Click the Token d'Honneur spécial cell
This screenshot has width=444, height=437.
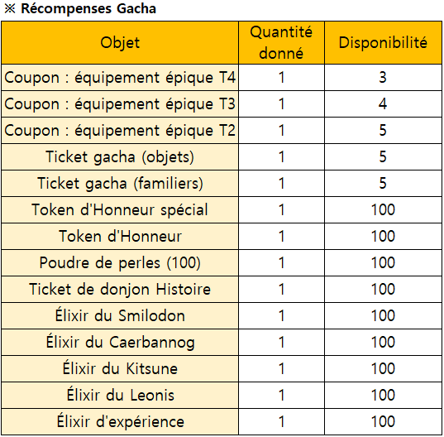pos(120,209)
